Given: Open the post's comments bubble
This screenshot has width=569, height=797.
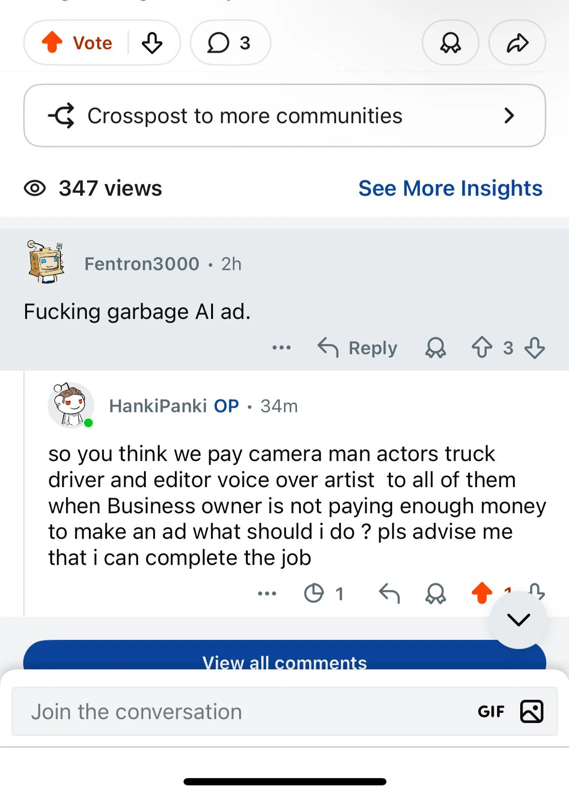Looking at the screenshot, I should (x=230, y=43).
